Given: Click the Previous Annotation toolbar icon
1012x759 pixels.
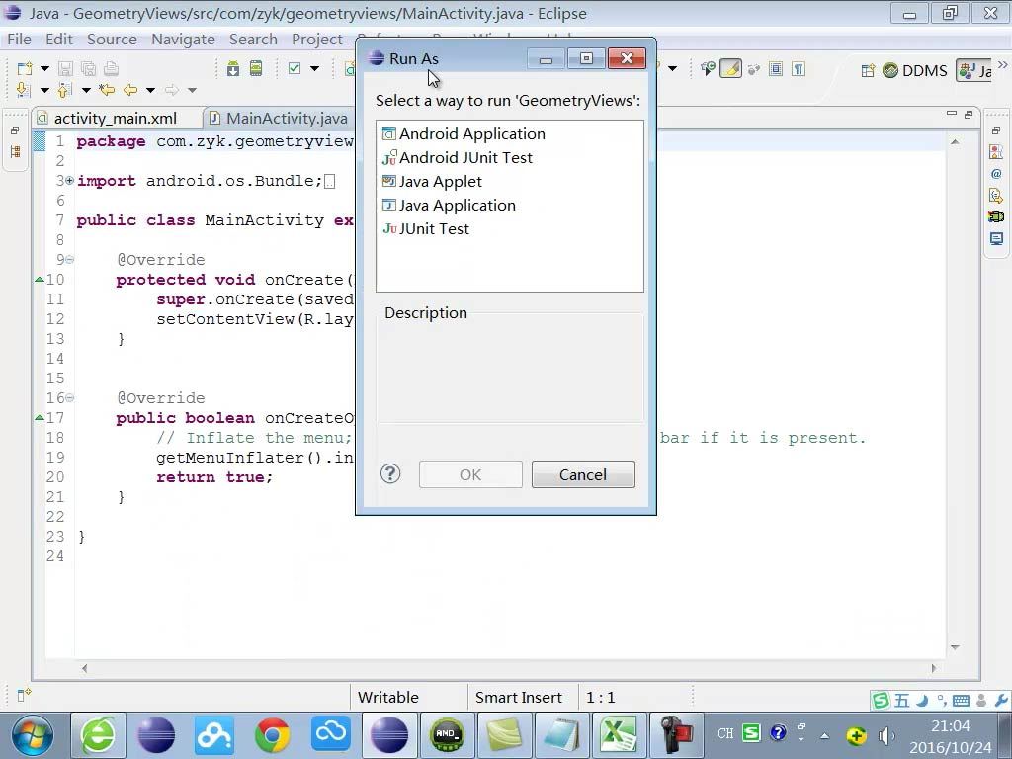Looking at the screenshot, I should tap(63, 90).
